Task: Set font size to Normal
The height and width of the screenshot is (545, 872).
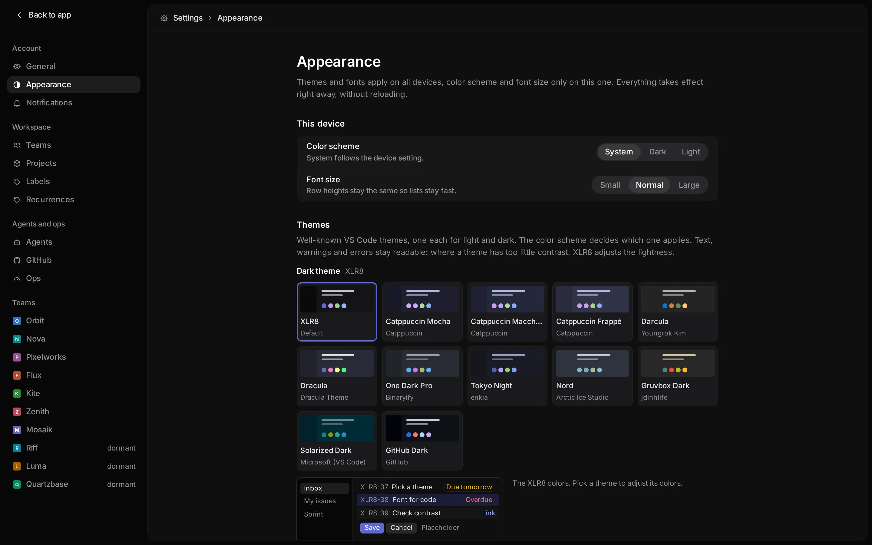Action: 649,185
